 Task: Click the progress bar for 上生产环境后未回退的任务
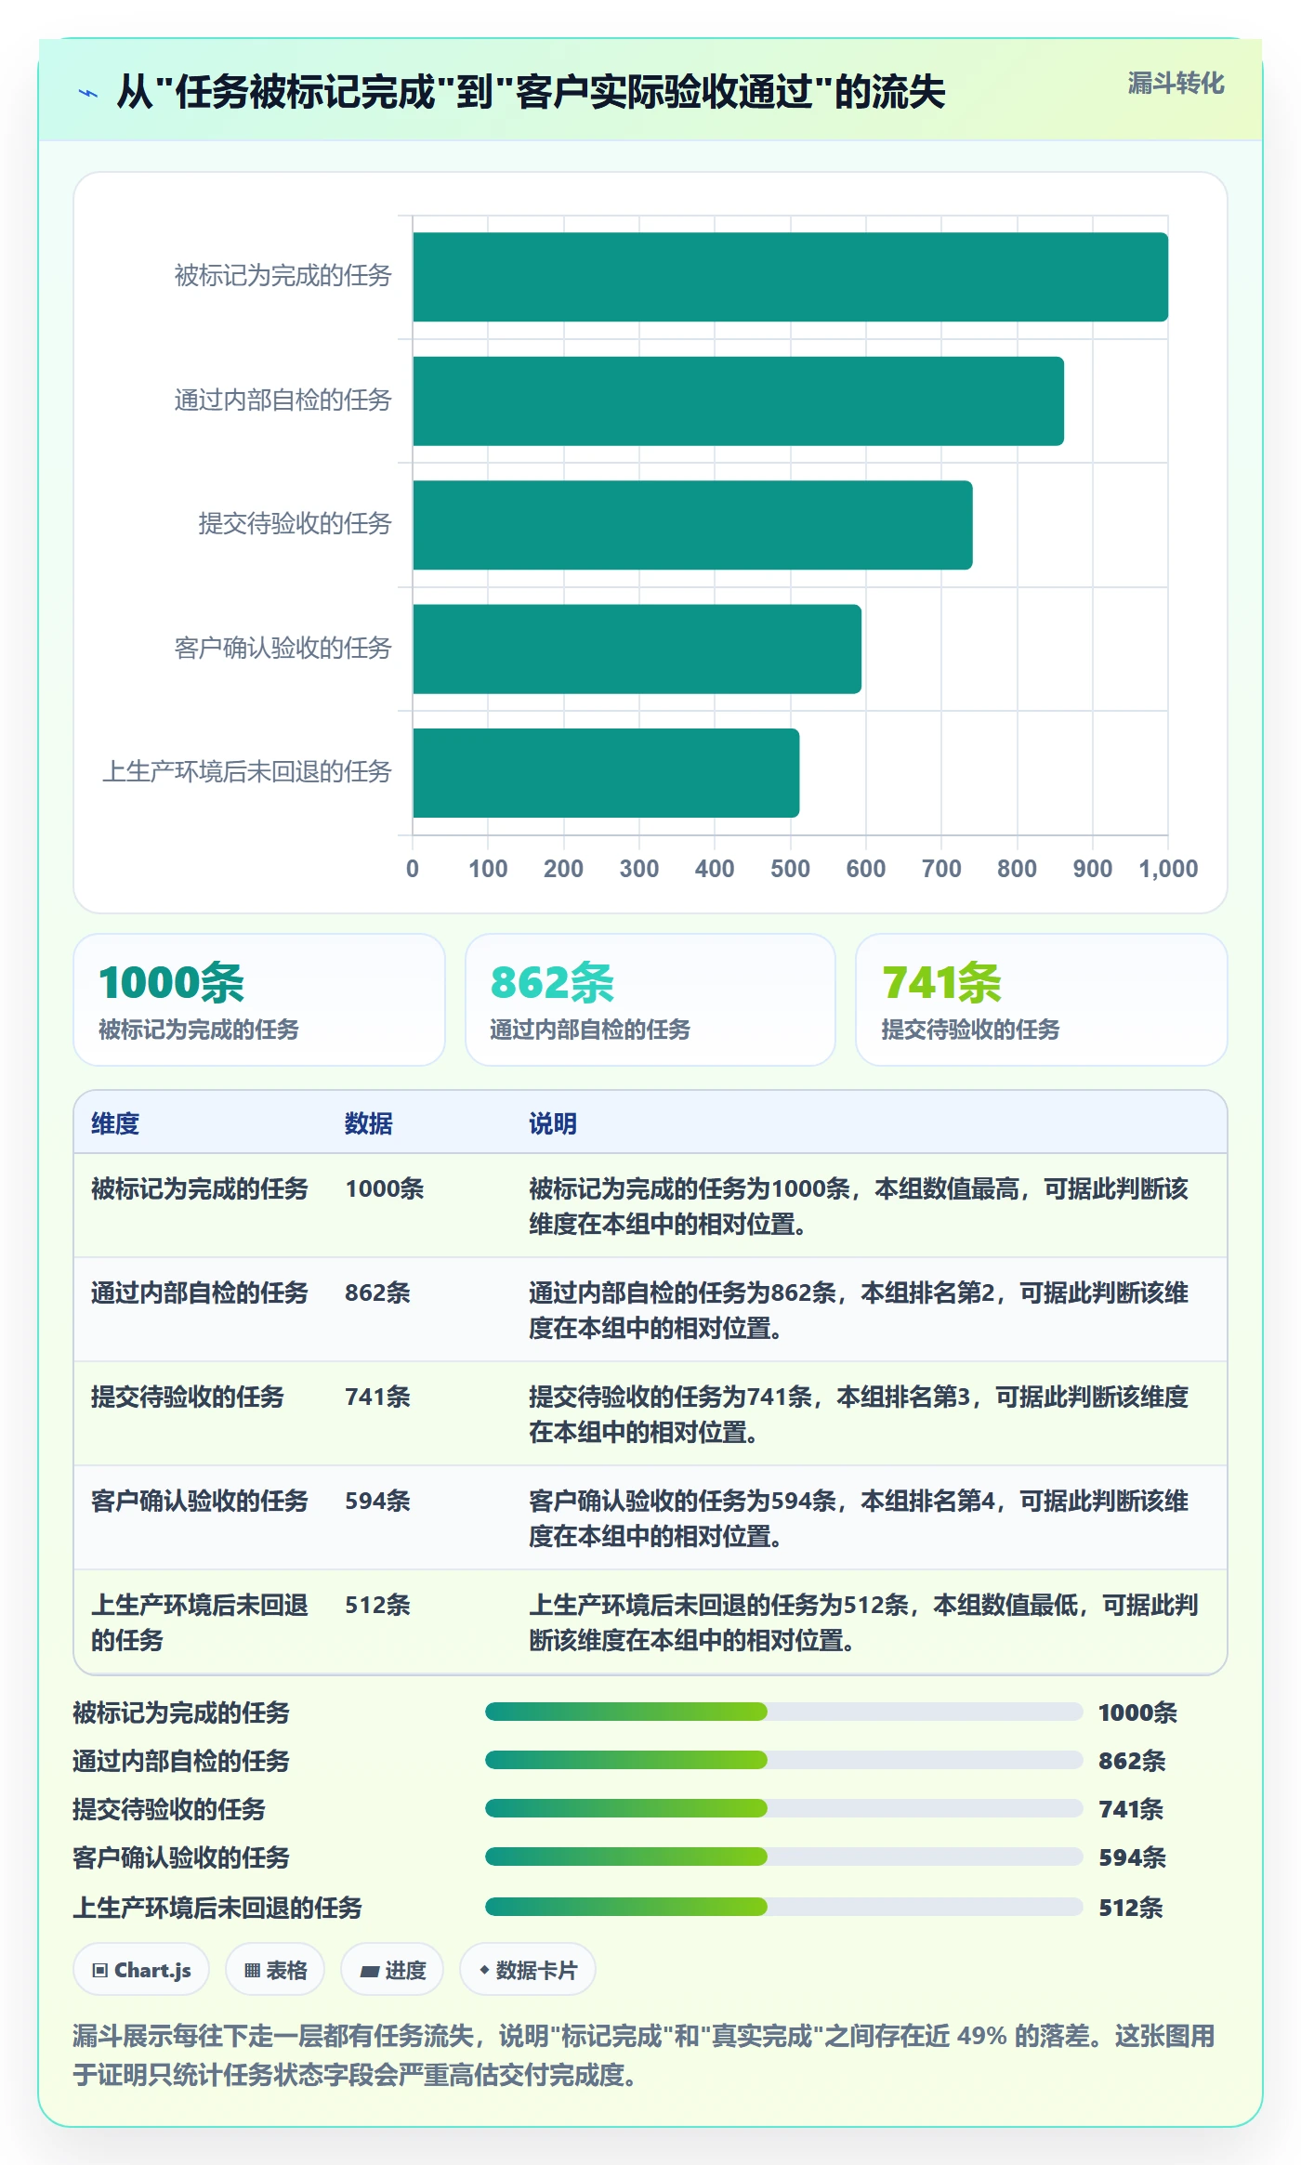pos(784,1907)
